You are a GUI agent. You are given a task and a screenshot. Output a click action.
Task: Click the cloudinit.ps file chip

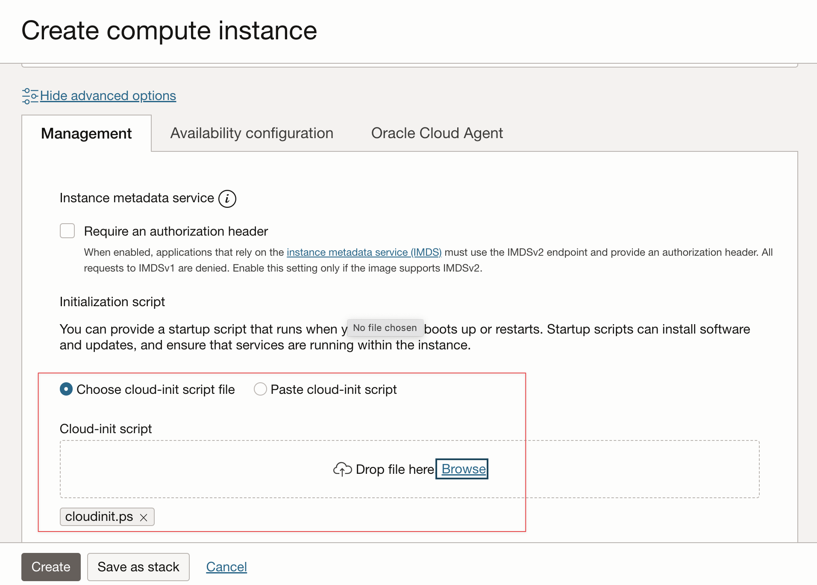tap(99, 516)
